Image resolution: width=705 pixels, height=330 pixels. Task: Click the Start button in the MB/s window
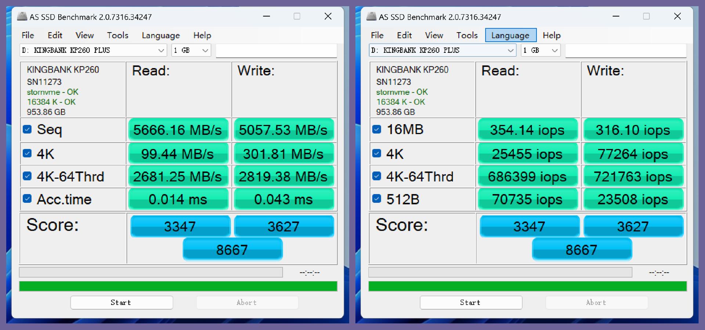[x=122, y=303]
